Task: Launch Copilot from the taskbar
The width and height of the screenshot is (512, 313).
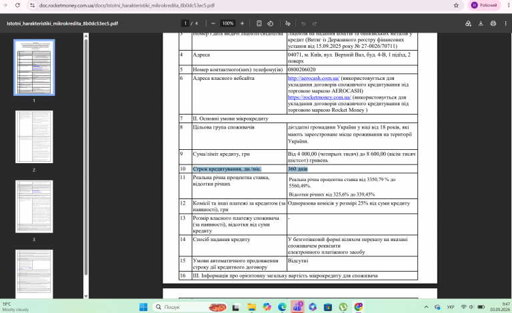Action: [267, 307]
